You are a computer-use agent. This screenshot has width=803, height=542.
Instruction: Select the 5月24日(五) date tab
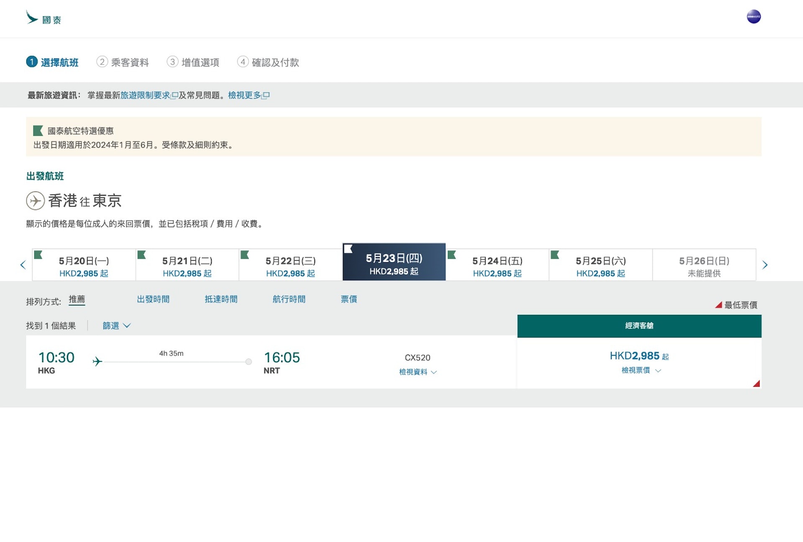[x=497, y=266]
